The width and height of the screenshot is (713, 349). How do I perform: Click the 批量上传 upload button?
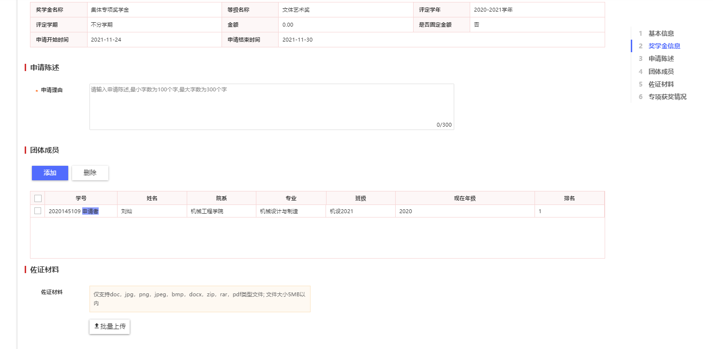point(110,326)
